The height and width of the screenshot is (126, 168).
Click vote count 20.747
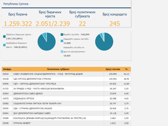[113, 104]
